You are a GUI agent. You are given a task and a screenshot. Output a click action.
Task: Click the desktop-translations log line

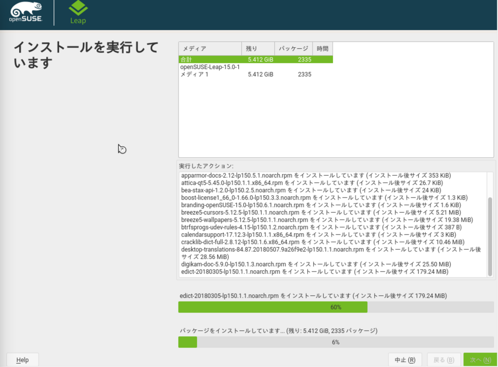tap(331, 253)
